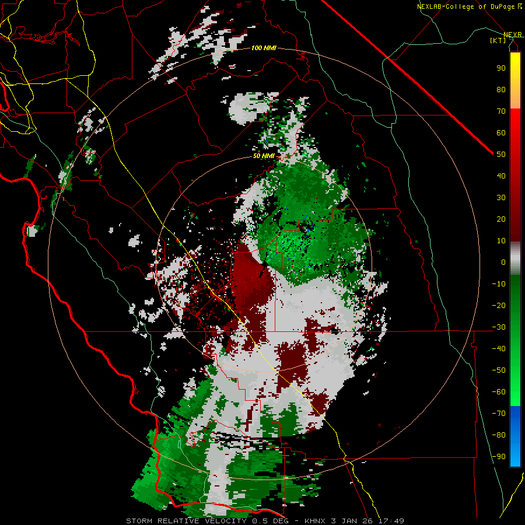The width and height of the screenshot is (525, 525).
Task: Click the 17:49 timestamp in caption
Action: (x=391, y=521)
